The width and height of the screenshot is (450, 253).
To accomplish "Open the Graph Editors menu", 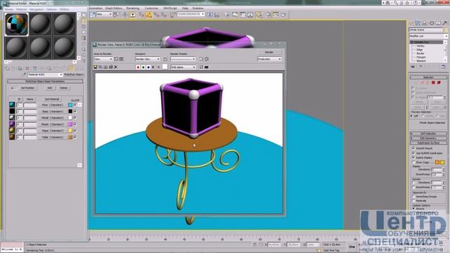I will [114, 8].
